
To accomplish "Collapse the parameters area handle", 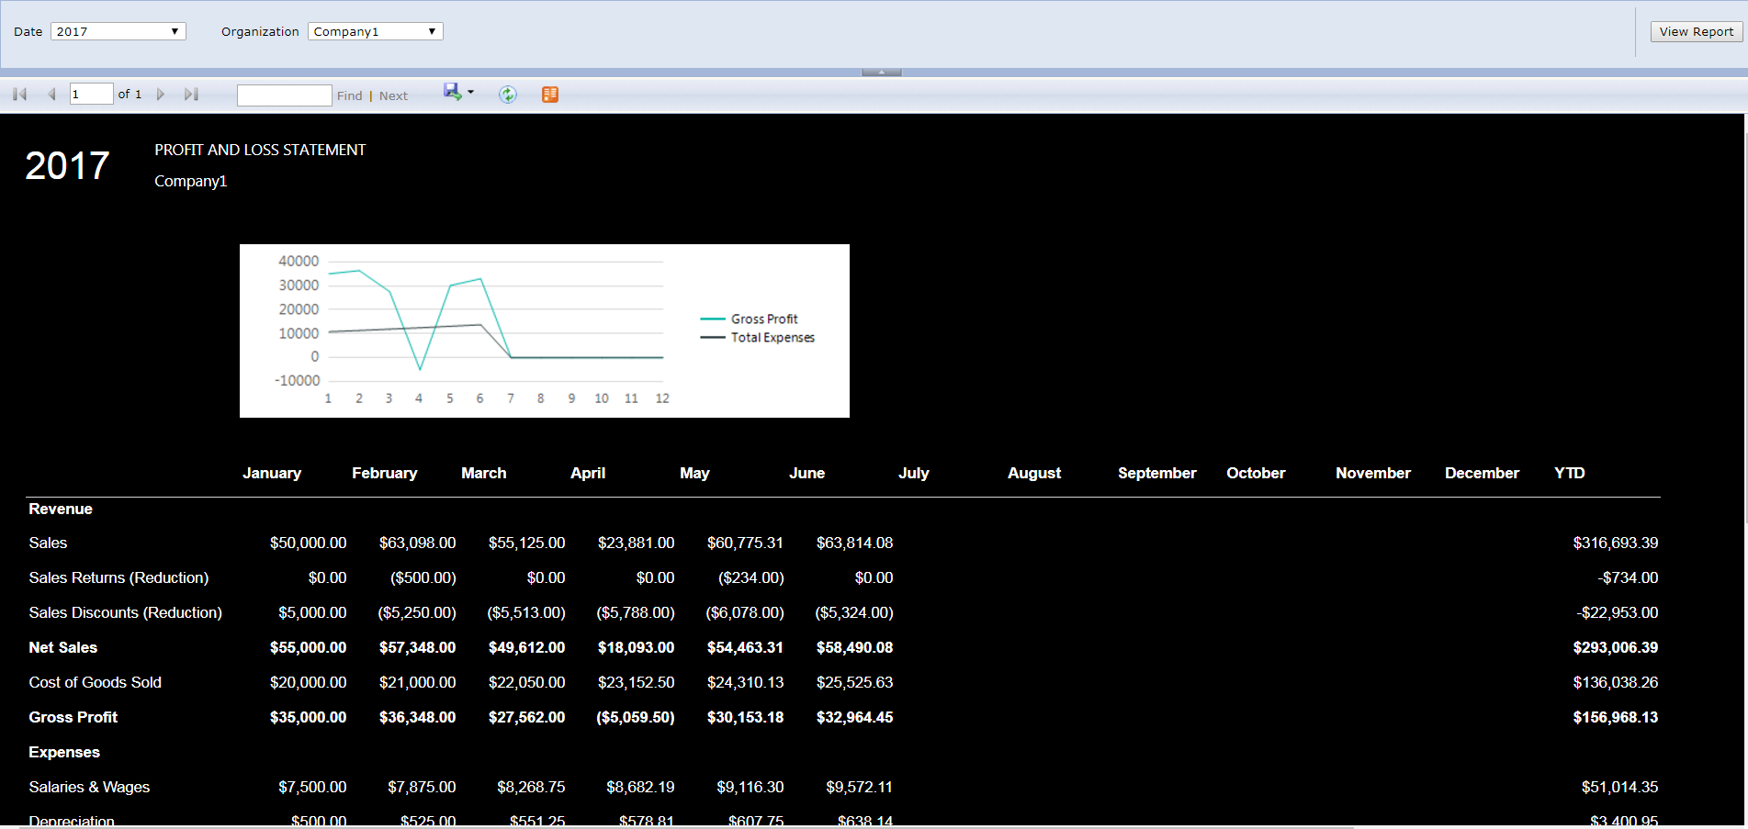I will tap(882, 72).
